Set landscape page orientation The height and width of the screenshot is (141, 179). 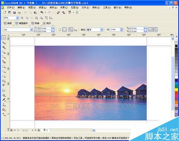point(64,30)
